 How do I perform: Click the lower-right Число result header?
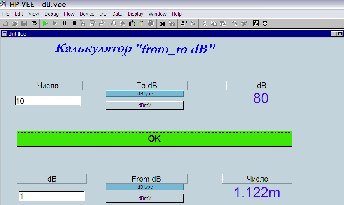pyautogui.click(x=257, y=179)
